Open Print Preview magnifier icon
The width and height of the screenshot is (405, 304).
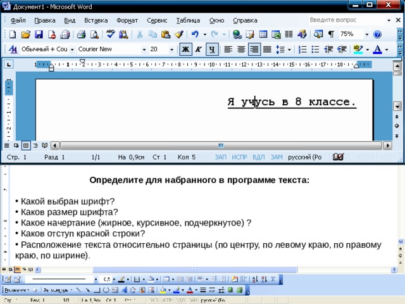point(94,34)
